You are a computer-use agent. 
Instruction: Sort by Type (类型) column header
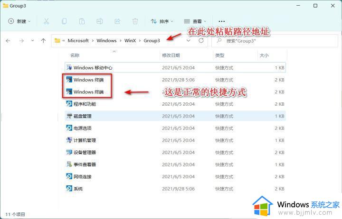click(x=220, y=55)
